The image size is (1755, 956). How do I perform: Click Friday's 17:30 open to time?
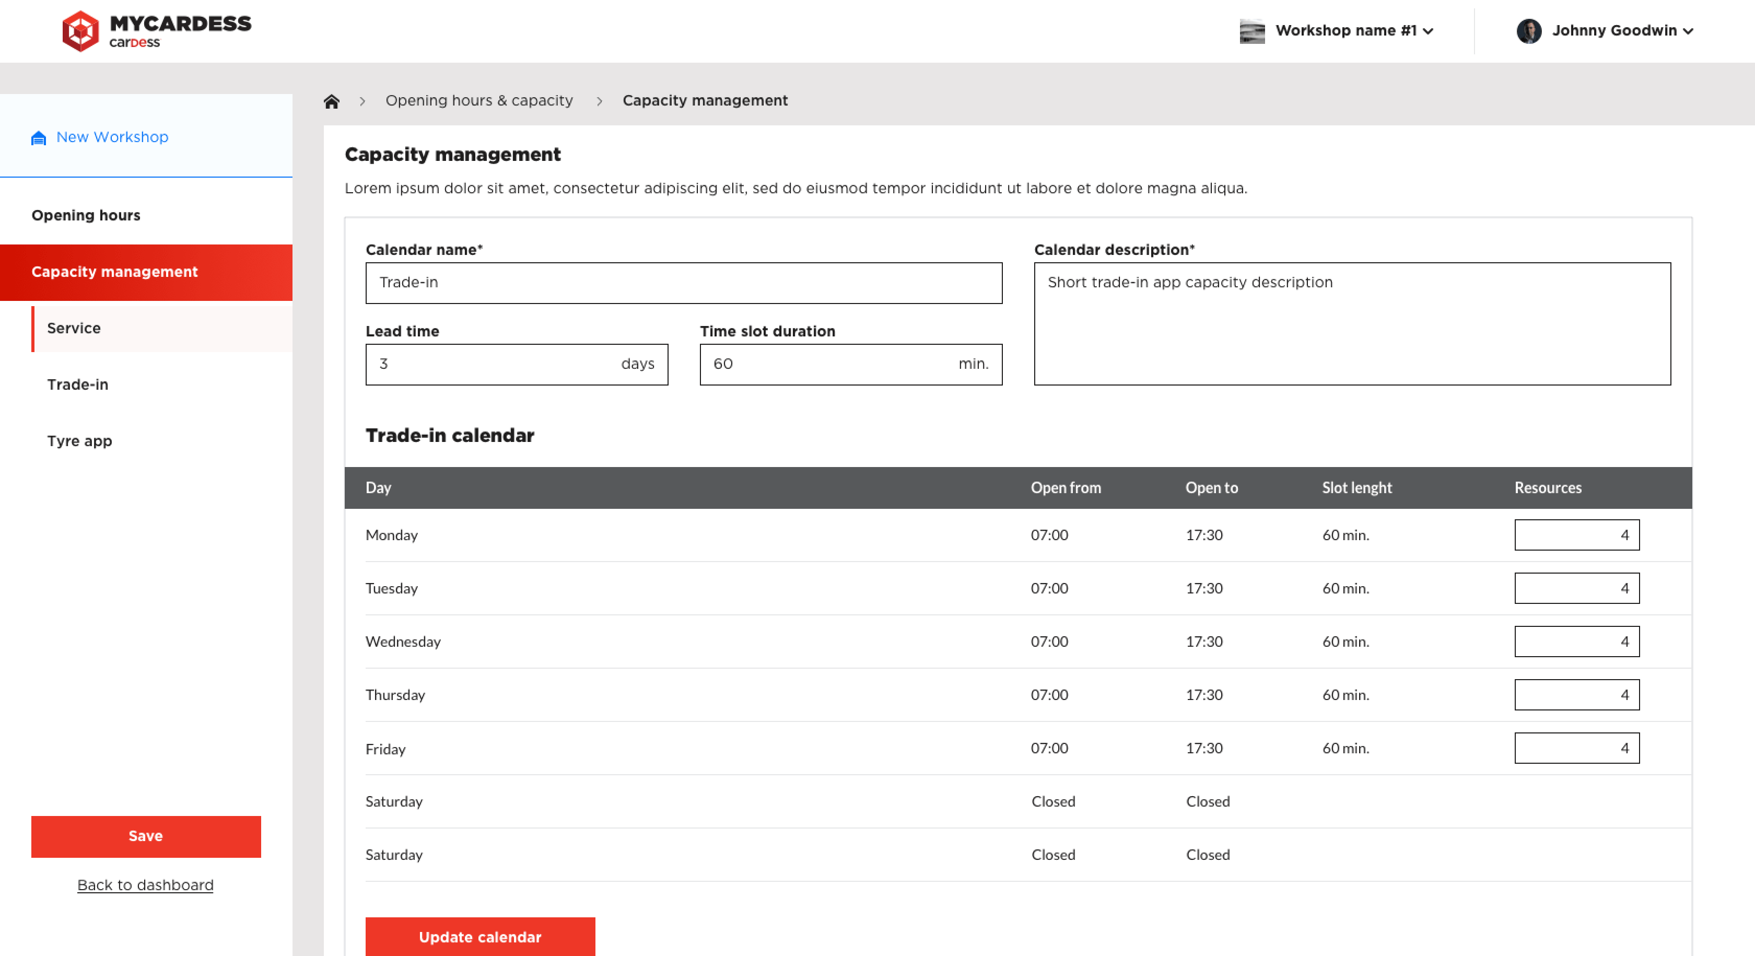point(1204,748)
